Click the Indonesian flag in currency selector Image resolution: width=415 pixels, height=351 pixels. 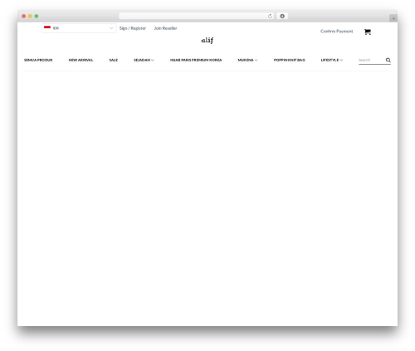coord(47,27)
